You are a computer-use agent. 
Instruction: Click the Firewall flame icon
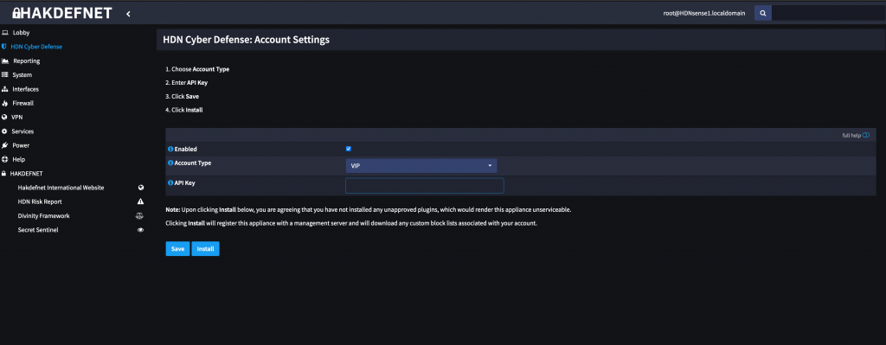[4, 104]
